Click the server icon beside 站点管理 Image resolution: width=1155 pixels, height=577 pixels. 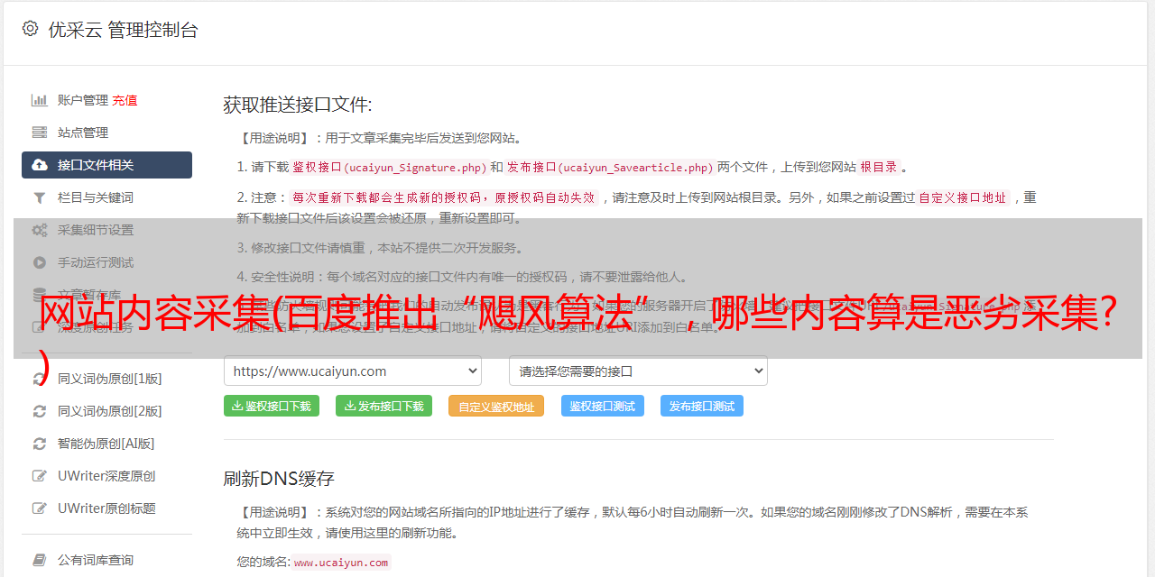(40, 133)
